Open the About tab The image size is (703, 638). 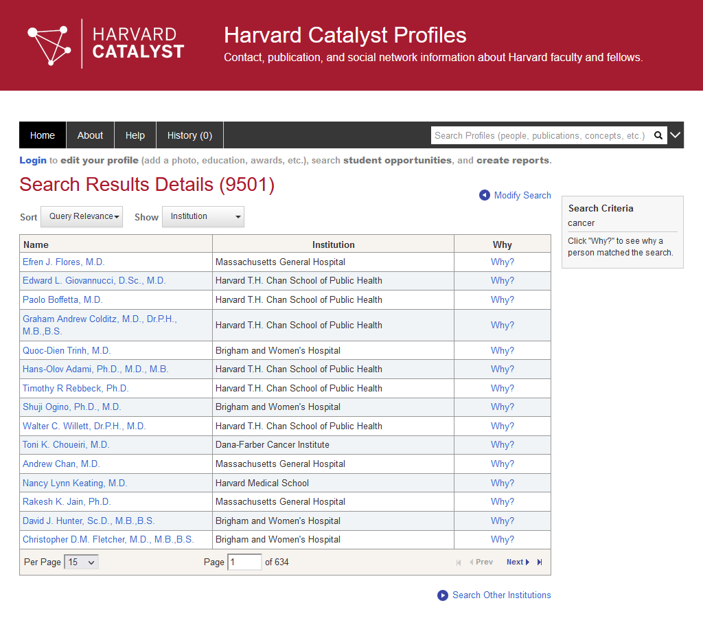(90, 135)
